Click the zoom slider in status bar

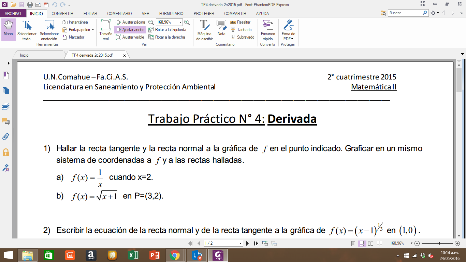(439, 243)
